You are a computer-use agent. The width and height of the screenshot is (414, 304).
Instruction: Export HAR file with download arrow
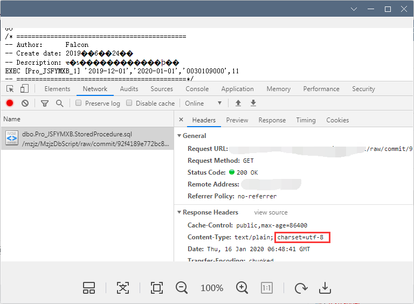[x=253, y=103]
